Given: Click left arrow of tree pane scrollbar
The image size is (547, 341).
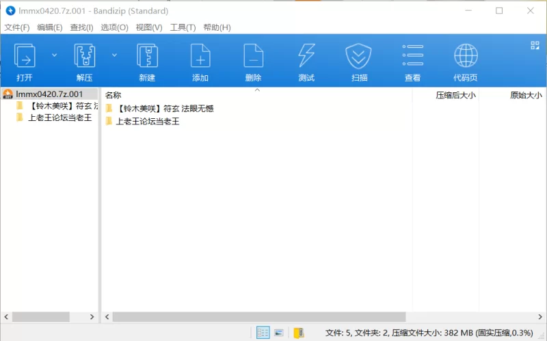Looking at the screenshot, I should [6, 316].
